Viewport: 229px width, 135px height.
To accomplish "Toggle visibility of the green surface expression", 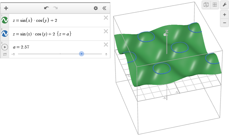I will (x=5, y=20).
